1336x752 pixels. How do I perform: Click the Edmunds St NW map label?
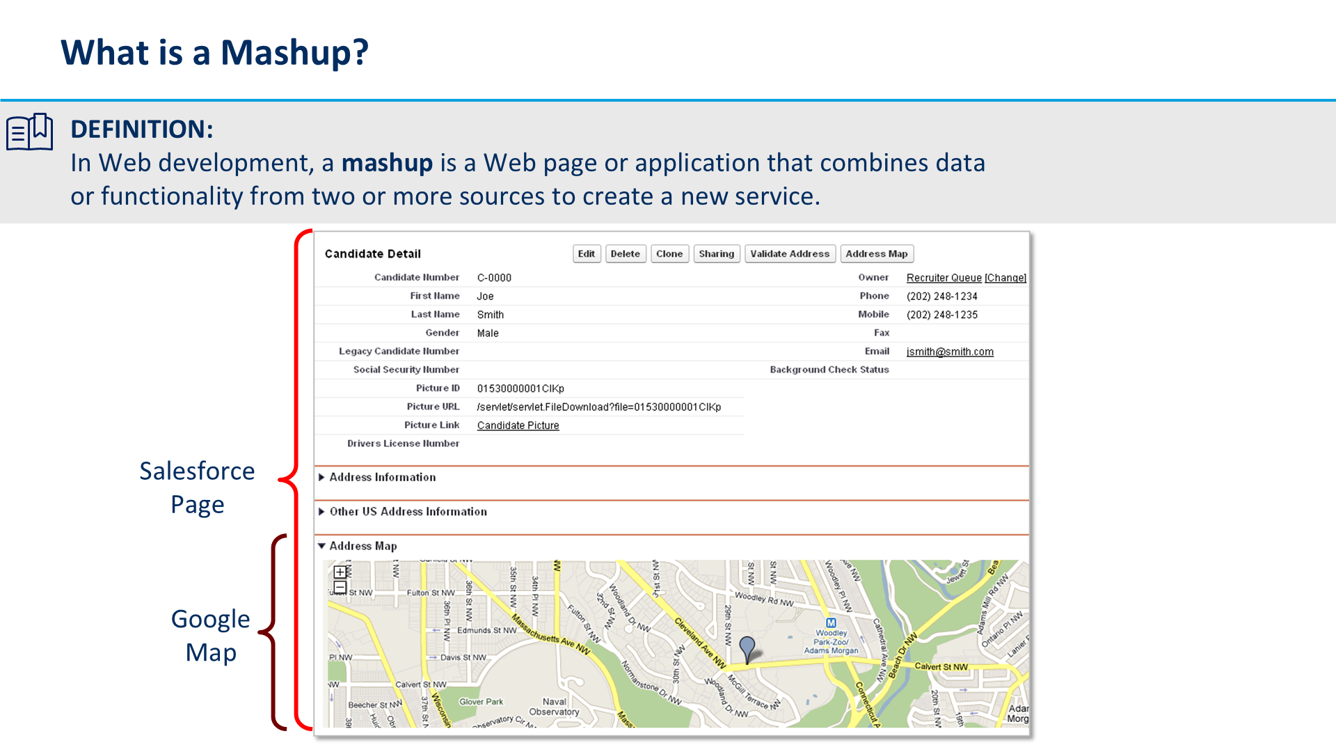tap(486, 631)
